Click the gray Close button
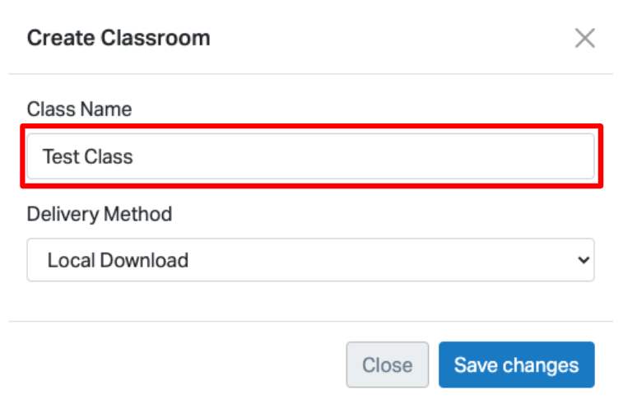Viewport: 623px width, 409px height. click(387, 365)
